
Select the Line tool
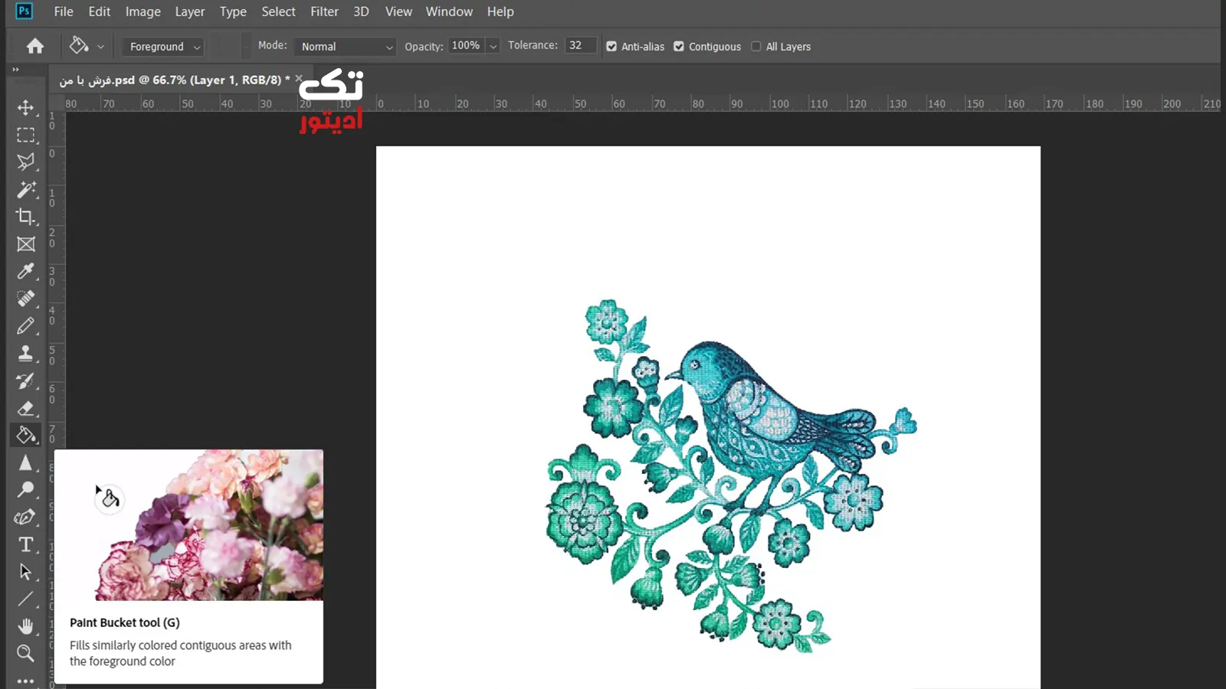click(25, 599)
